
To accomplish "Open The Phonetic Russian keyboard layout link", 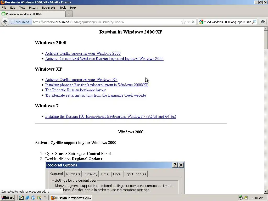I will click(x=75, y=90).
